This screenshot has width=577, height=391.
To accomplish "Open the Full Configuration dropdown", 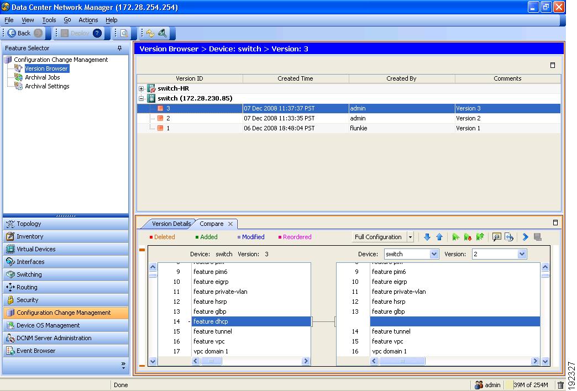I will (410, 237).
